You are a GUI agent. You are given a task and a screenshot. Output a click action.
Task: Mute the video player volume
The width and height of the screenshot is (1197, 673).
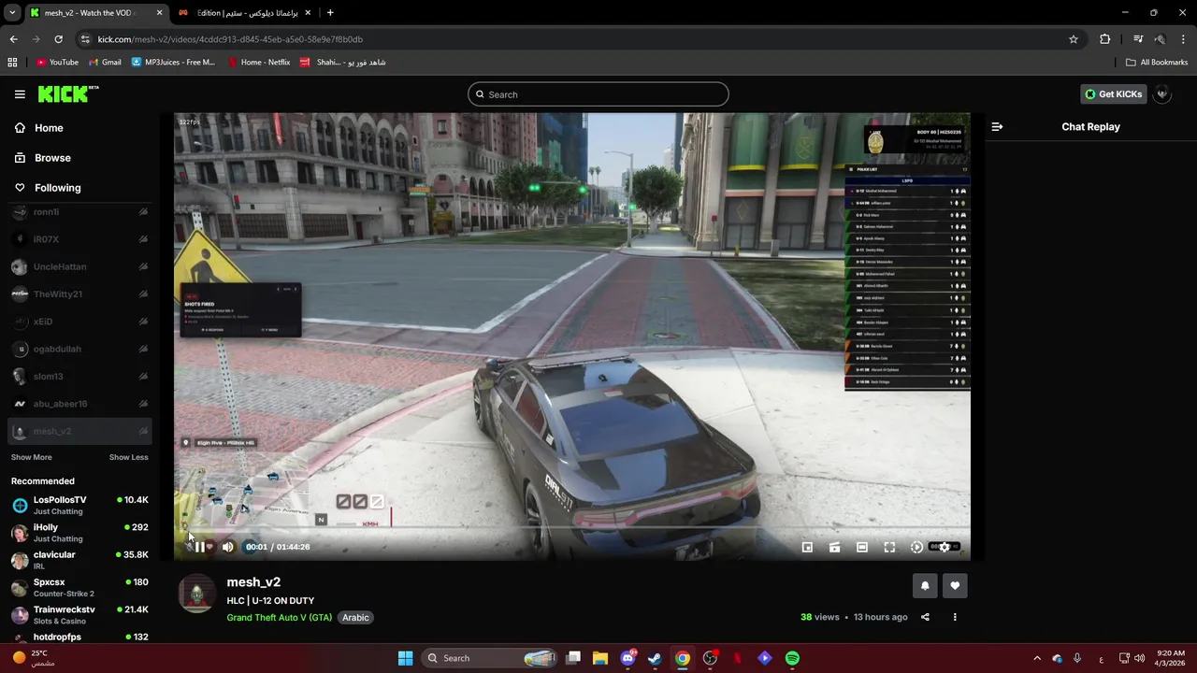click(x=227, y=547)
